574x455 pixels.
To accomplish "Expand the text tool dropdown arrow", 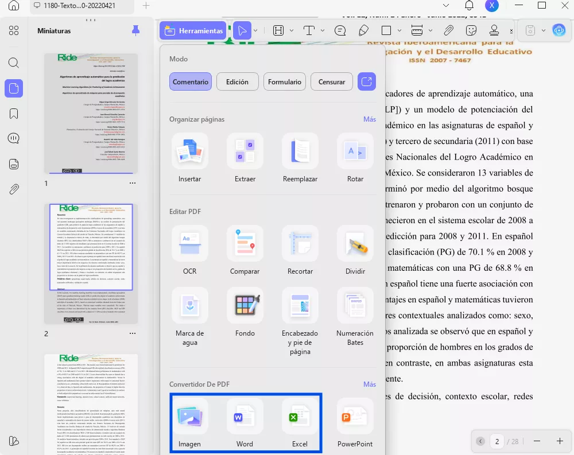I will click(323, 31).
